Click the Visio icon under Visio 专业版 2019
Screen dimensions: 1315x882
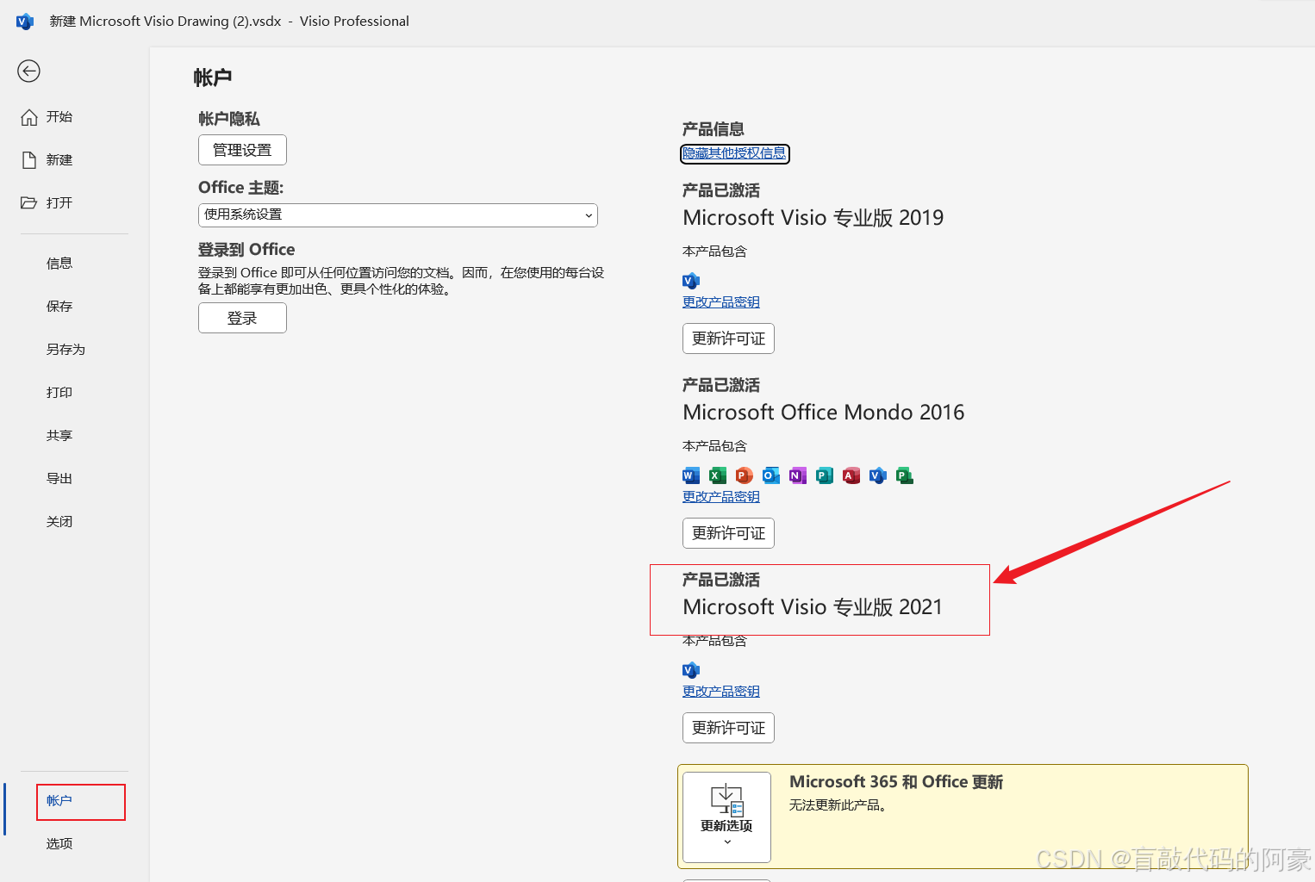pyautogui.click(x=691, y=280)
